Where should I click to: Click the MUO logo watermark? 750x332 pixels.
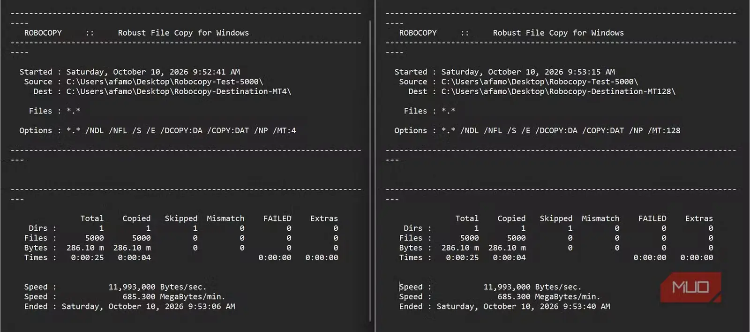[690, 287]
